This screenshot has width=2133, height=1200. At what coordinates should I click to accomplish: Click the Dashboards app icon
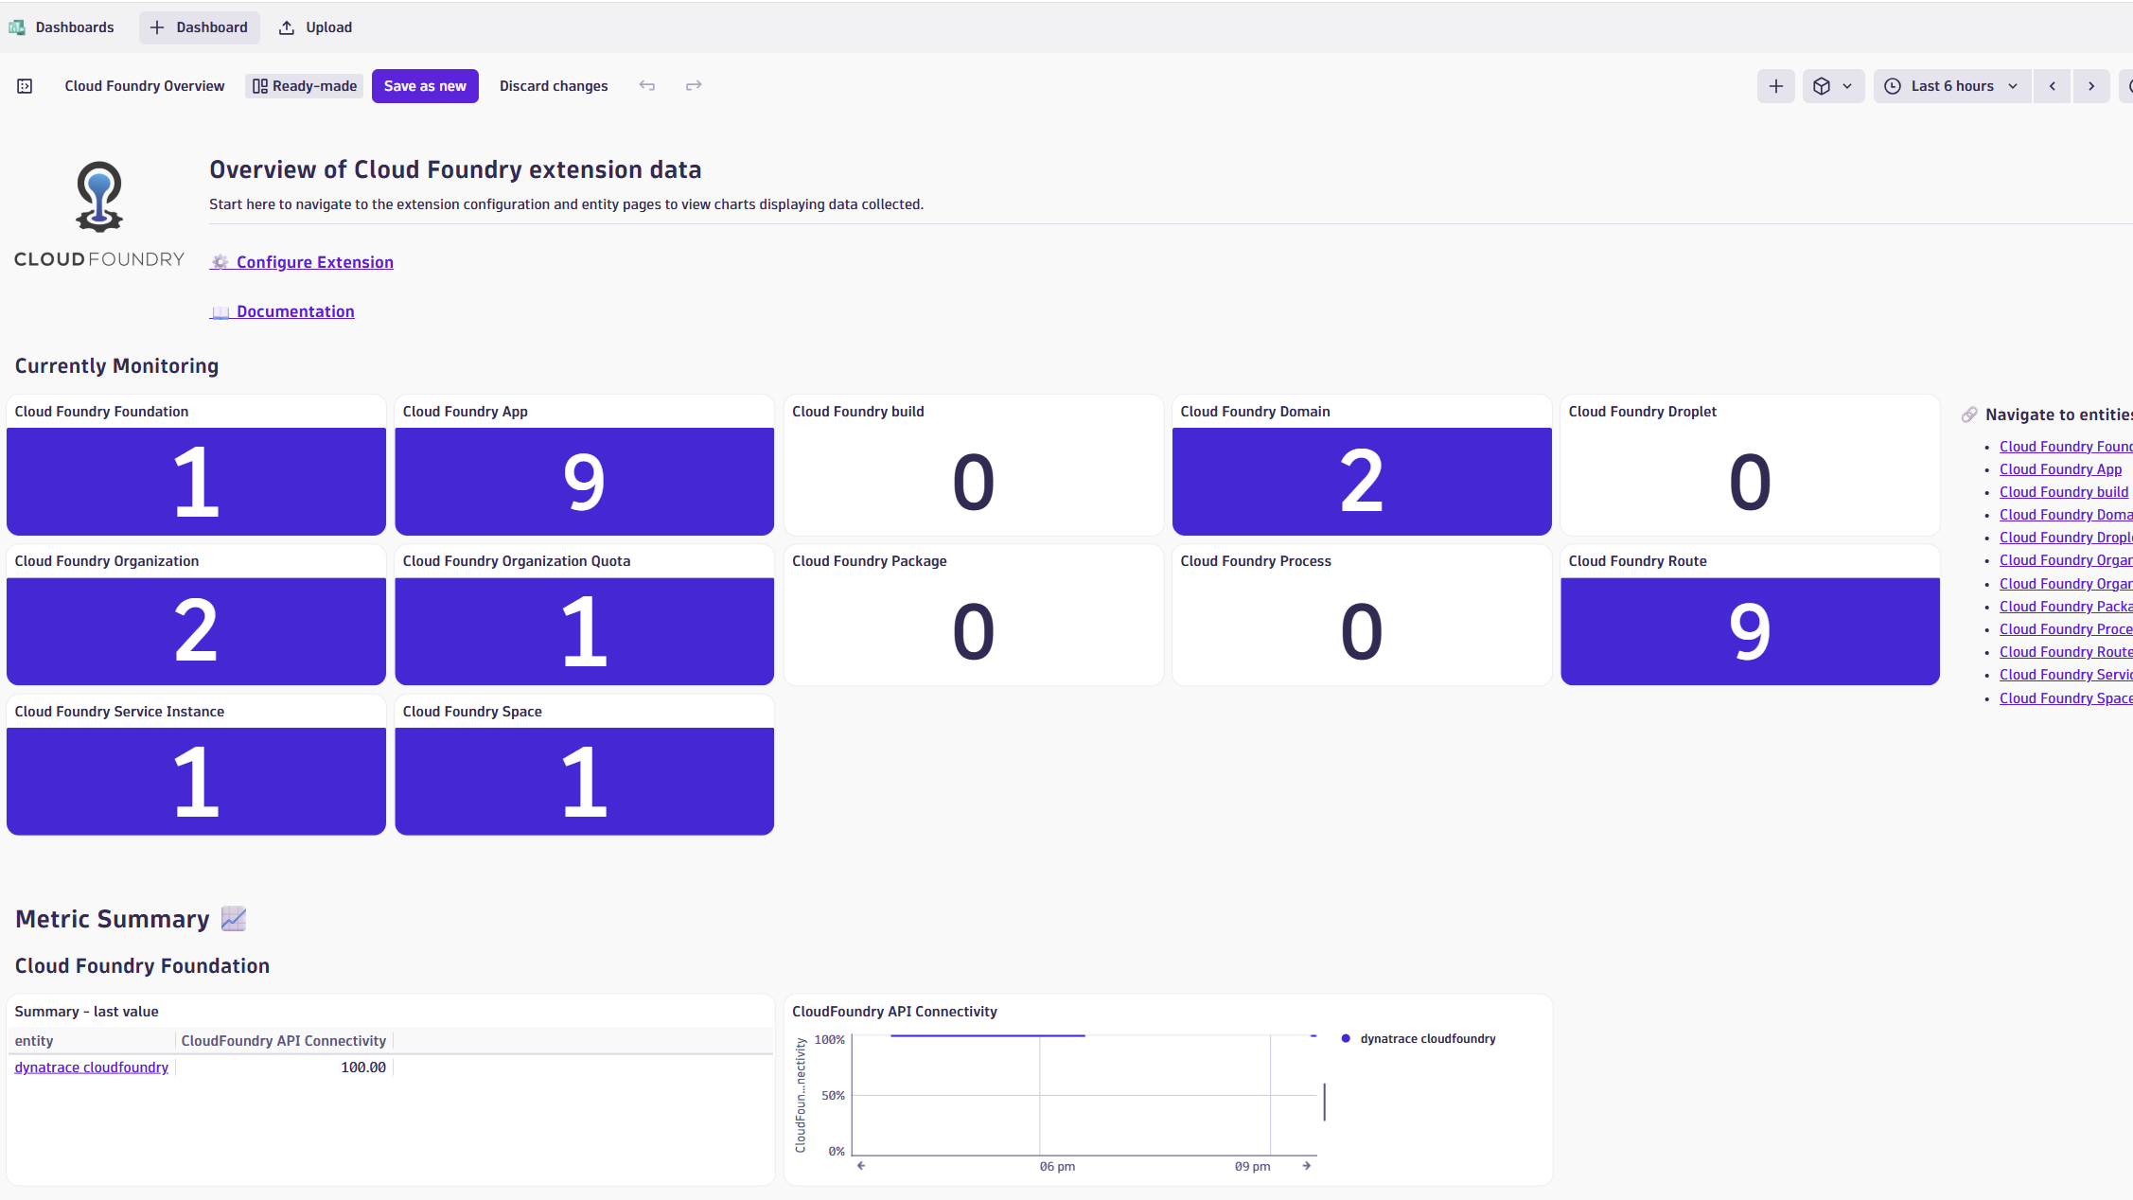16,27
